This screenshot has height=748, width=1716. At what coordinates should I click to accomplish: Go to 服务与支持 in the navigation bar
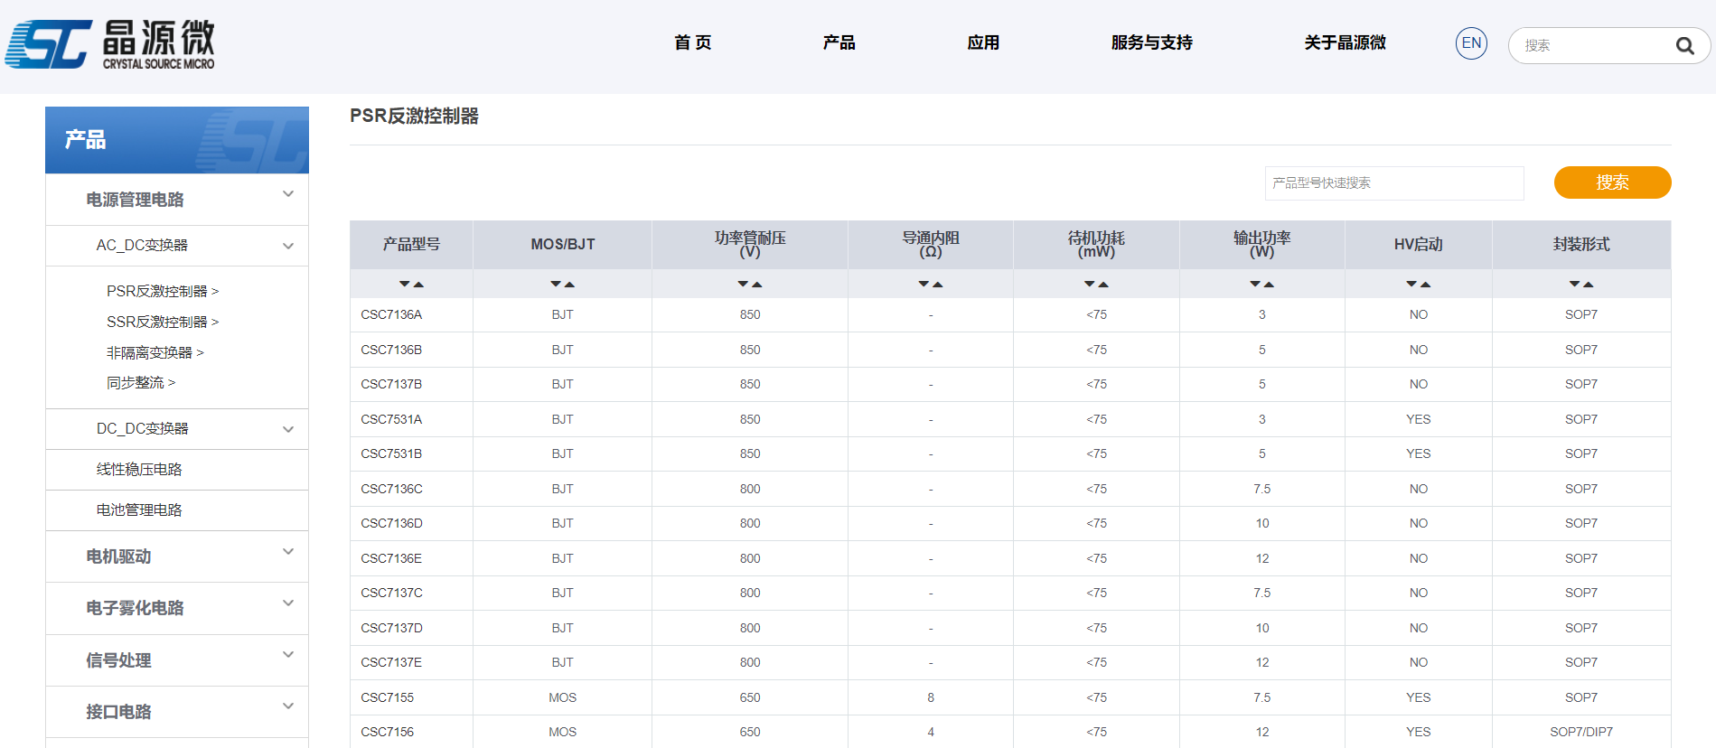pyautogui.click(x=1151, y=43)
